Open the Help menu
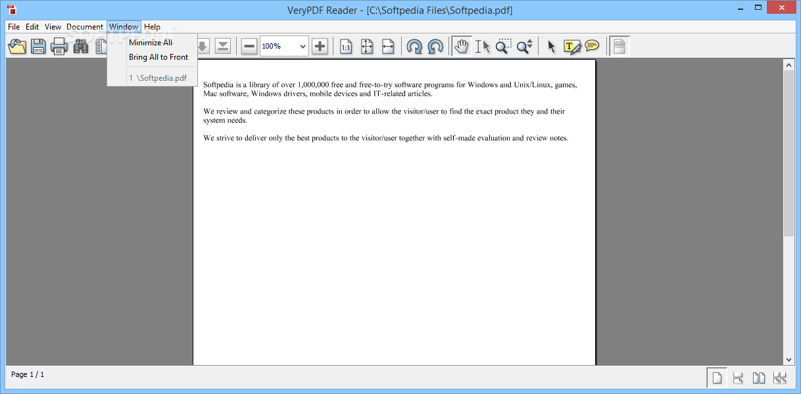Image resolution: width=801 pixels, height=394 pixels. [152, 27]
